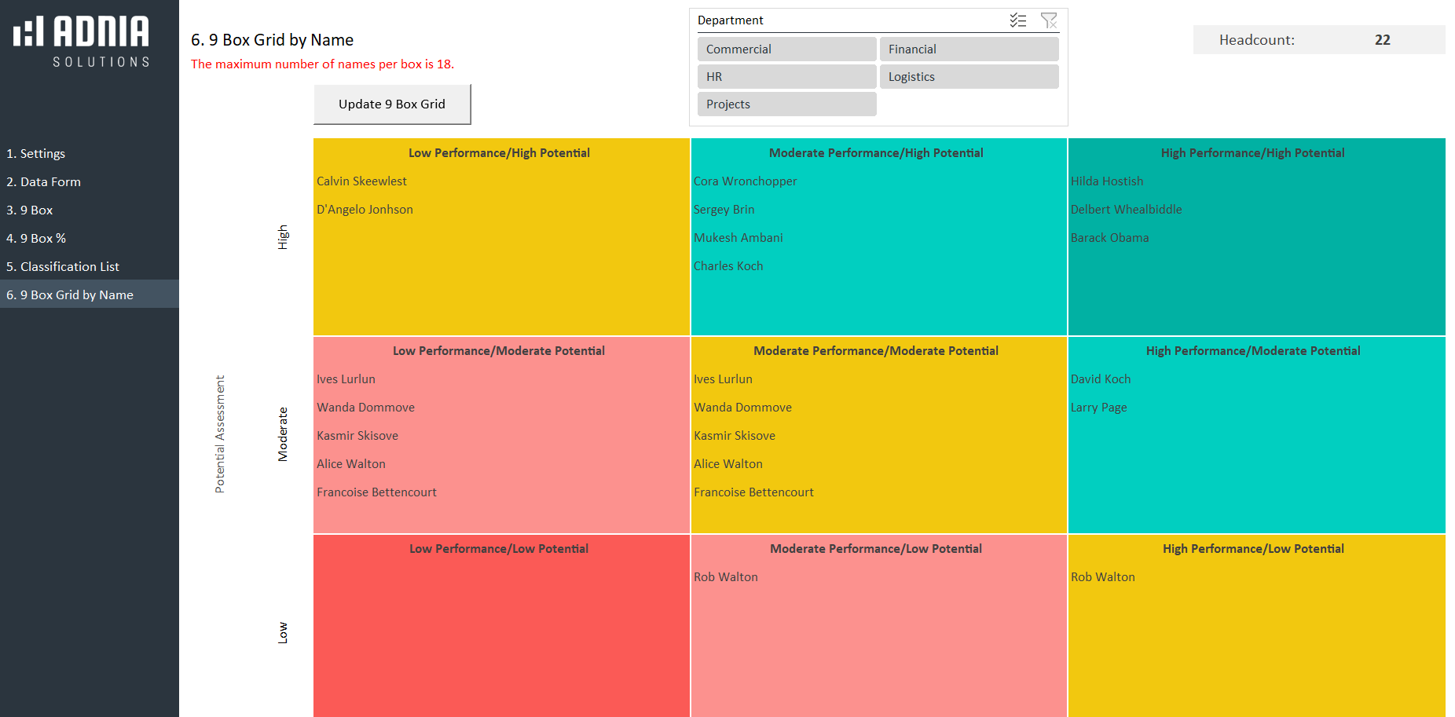The width and height of the screenshot is (1455, 717).
Task: Navigate to the 9 Box sheet
Action: [x=30, y=210]
